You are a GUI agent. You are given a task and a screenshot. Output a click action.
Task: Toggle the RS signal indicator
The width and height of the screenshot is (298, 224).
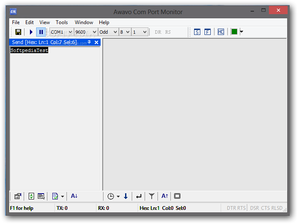click(x=168, y=32)
